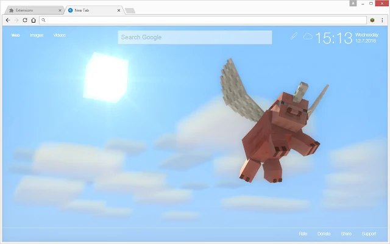Click the 15:13 clock display
The image size is (390, 244).
pyautogui.click(x=334, y=38)
